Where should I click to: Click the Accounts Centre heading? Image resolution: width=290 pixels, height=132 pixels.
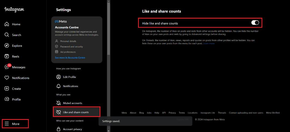pyautogui.click(x=67, y=27)
